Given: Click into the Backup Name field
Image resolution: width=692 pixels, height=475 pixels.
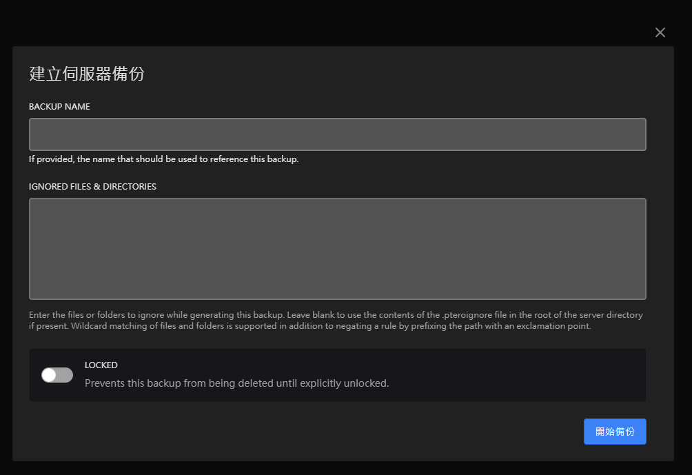Looking at the screenshot, I should point(337,134).
